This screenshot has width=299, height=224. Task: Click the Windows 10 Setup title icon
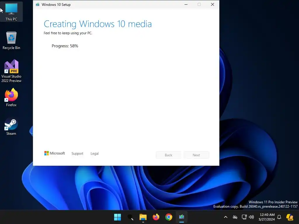click(38, 4)
